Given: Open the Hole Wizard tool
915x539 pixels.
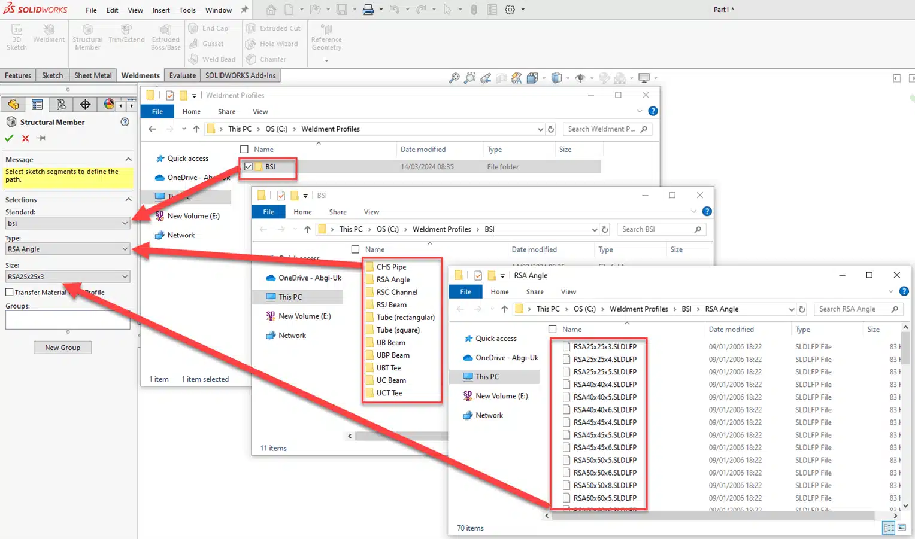Looking at the screenshot, I should (272, 44).
